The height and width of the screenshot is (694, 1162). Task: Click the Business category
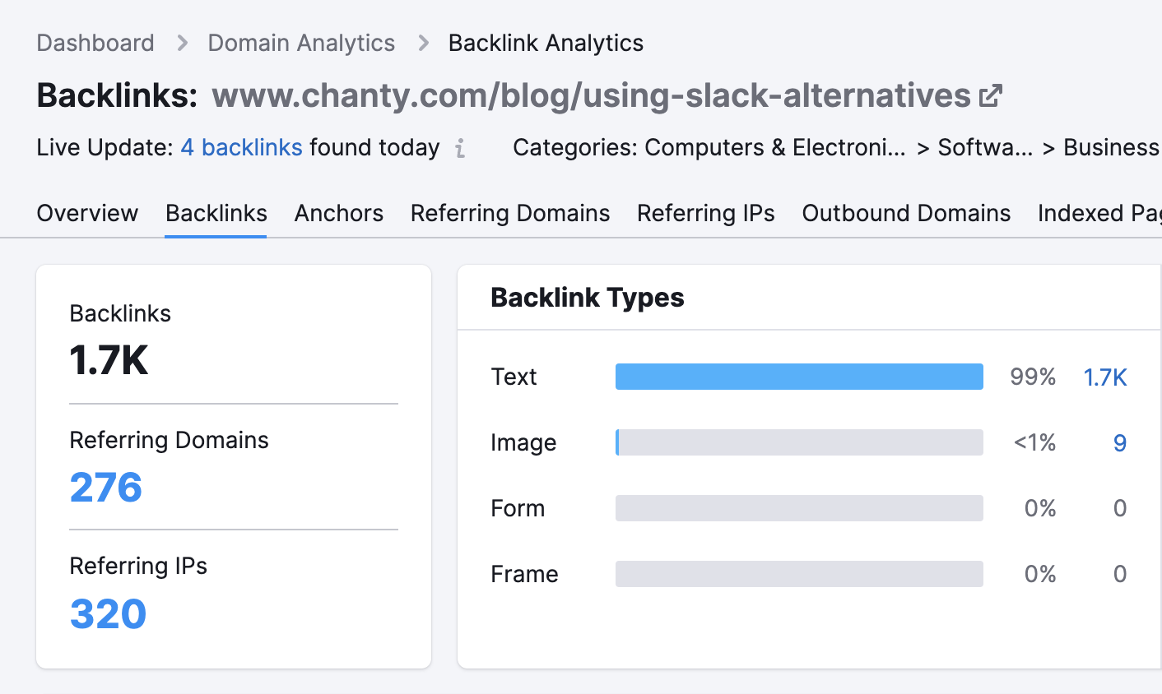[1112, 147]
